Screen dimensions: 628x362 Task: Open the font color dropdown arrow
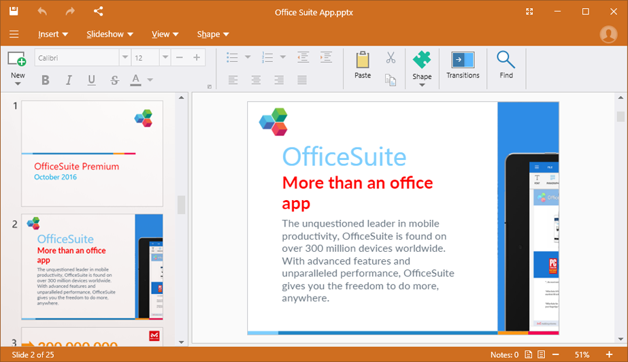tap(150, 80)
